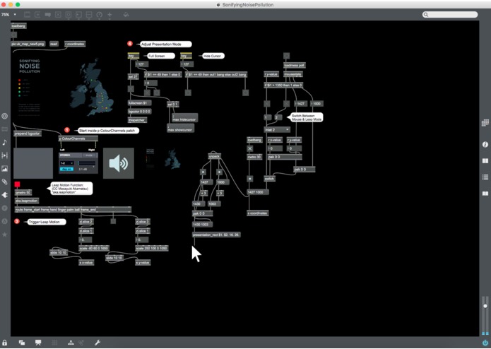The height and width of the screenshot is (349, 491).
Task: Switch on the red toggle above qmetro 50
Action: (x=17, y=184)
